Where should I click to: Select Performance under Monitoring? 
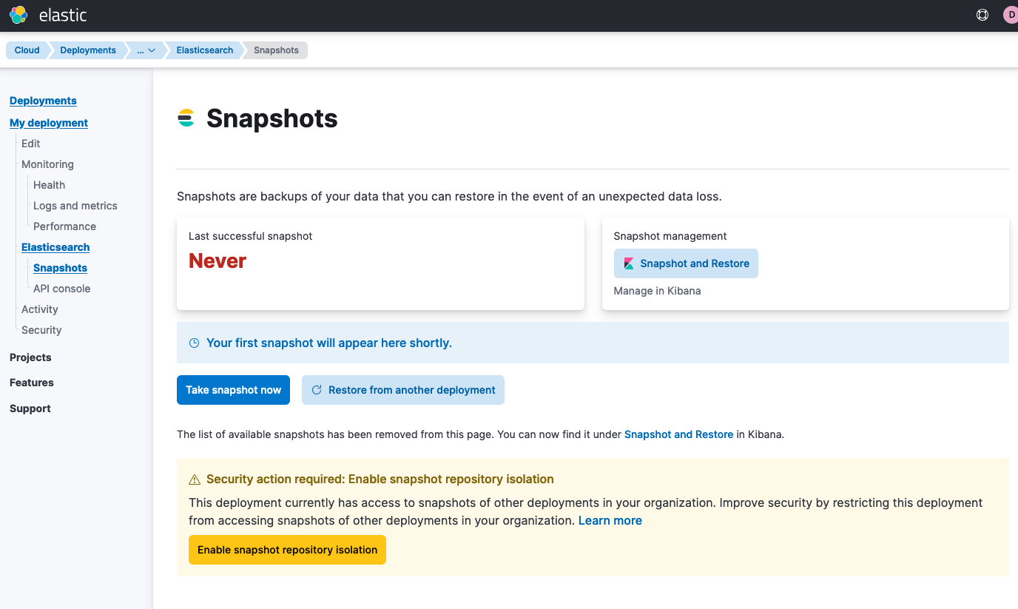tap(64, 226)
